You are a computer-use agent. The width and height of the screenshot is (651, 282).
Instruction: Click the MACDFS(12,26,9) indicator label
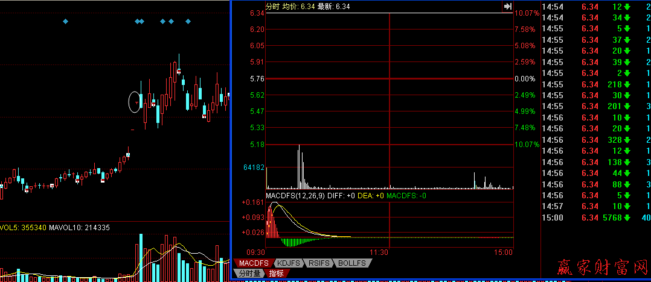[x=294, y=196]
